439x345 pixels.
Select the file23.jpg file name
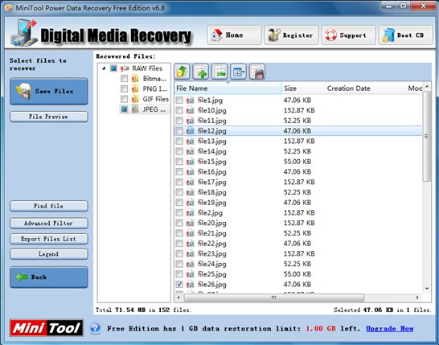[x=212, y=253]
